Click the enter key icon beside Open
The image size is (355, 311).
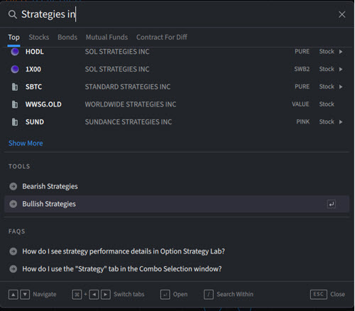(165, 295)
